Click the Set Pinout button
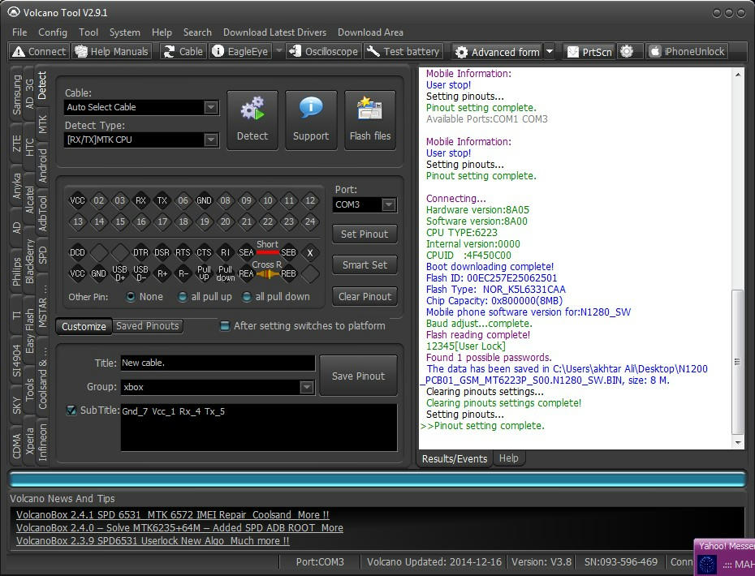755x576 pixels. [x=365, y=234]
